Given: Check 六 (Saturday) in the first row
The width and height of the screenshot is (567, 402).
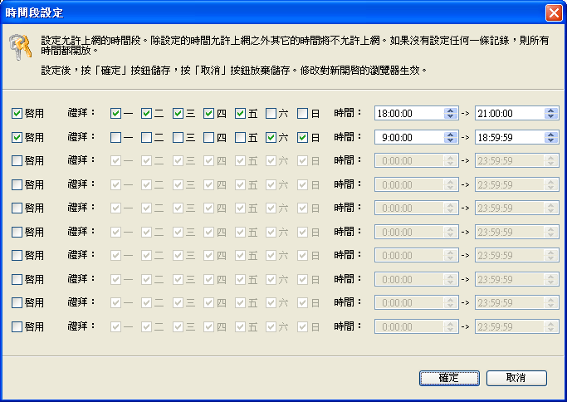Looking at the screenshot, I should (271, 113).
